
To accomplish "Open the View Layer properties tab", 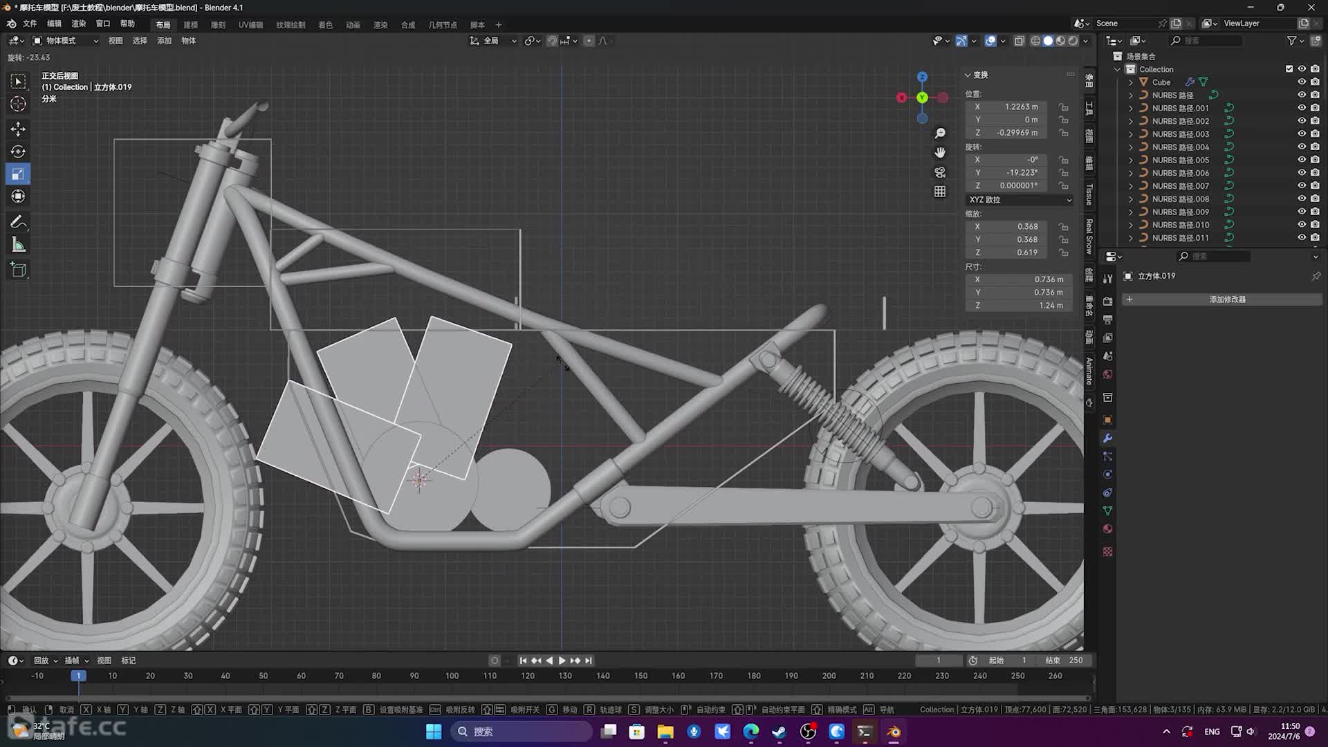I will pyautogui.click(x=1107, y=338).
